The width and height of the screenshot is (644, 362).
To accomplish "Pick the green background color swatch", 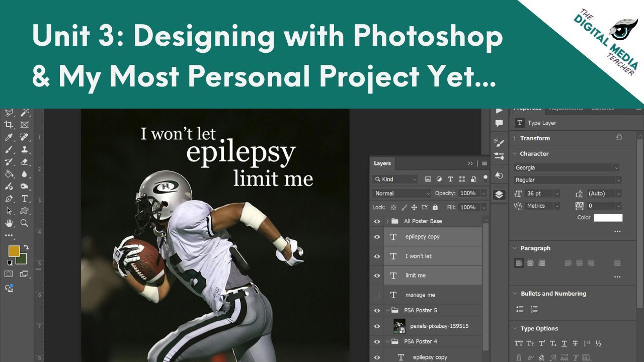I will point(22,260).
